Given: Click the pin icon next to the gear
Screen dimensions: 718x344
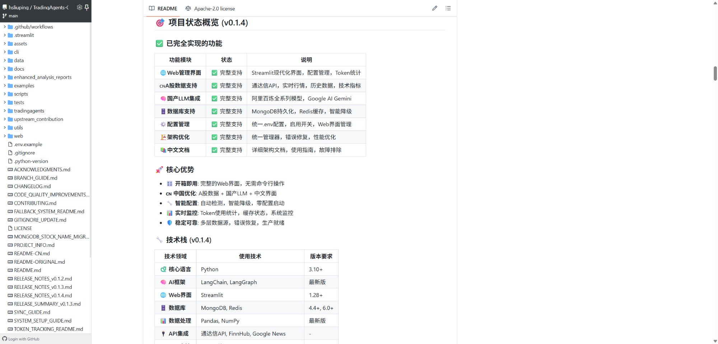Looking at the screenshot, I should [87, 7].
